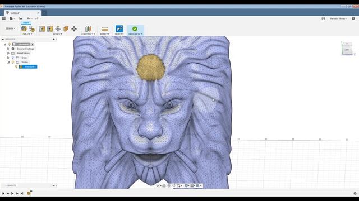
Task: Click the ViewCube LEFT face
Action: 347,50
